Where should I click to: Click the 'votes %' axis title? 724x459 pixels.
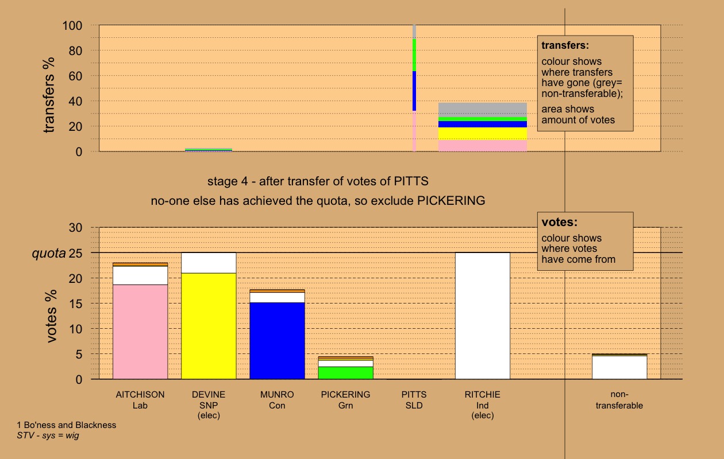coord(52,315)
